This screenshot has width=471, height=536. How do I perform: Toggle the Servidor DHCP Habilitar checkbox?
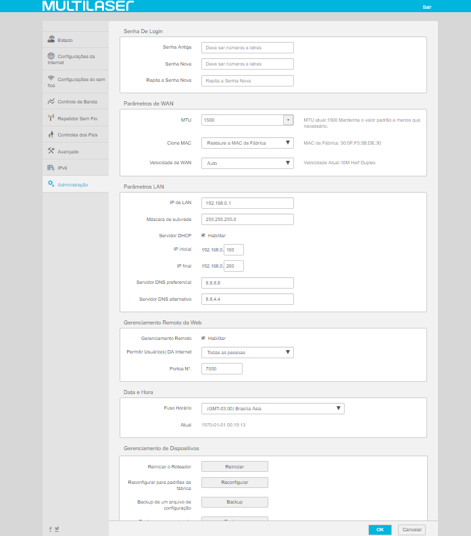203,235
